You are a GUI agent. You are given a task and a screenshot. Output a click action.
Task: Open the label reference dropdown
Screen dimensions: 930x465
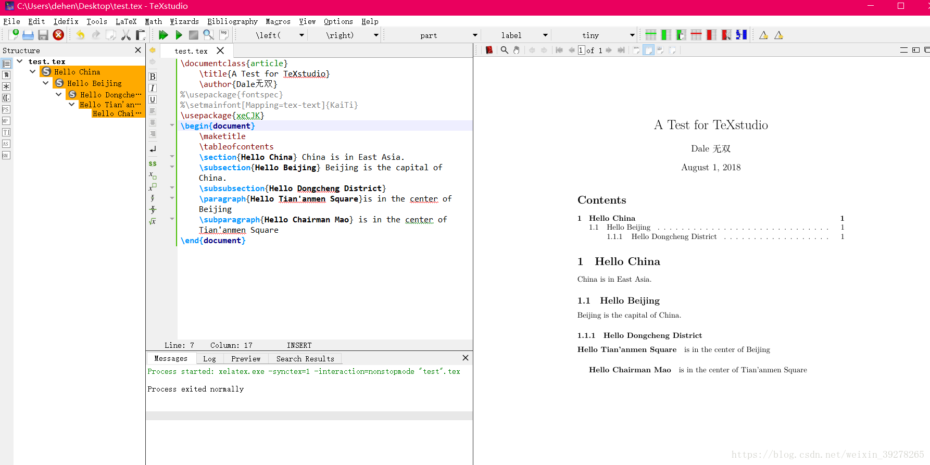click(x=545, y=35)
